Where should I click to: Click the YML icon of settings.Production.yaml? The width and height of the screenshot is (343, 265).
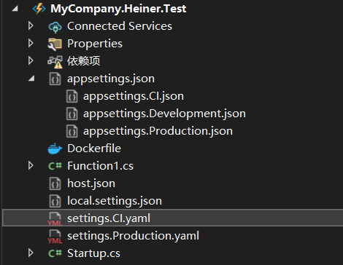[x=55, y=237]
